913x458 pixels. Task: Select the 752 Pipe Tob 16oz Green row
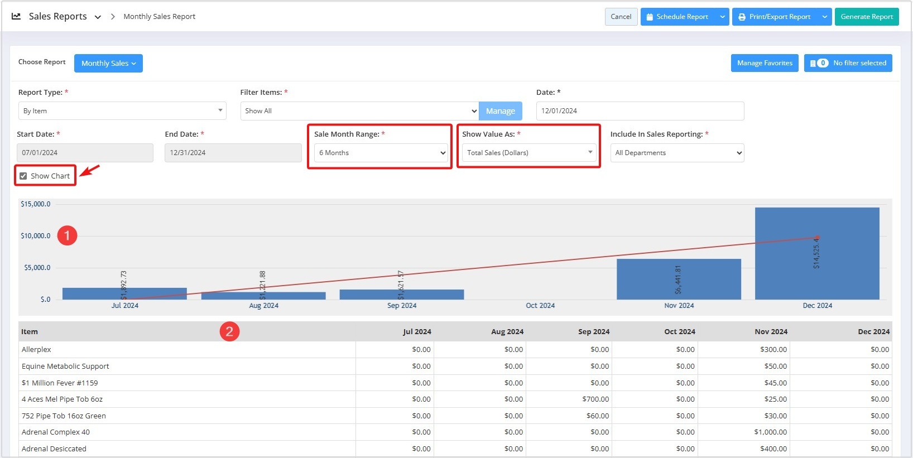pyautogui.click(x=455, y=416)
